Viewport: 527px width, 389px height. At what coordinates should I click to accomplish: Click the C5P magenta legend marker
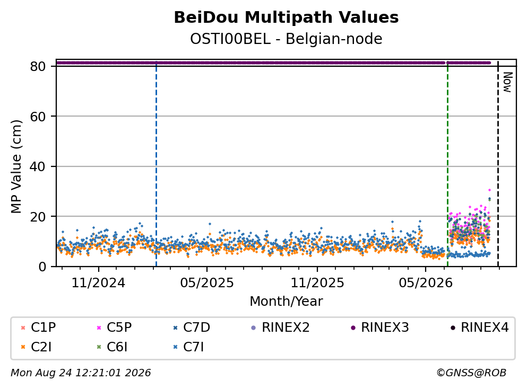[x=99, y=328]
